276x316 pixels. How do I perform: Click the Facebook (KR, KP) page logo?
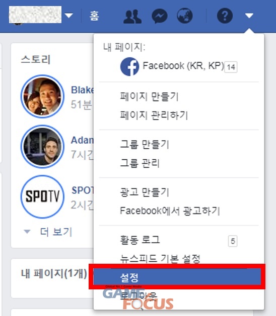click(x=130, y=66)
